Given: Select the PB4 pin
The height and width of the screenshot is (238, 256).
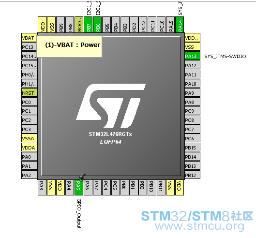Looking at the screenshot, I should (x=116, y=25).
